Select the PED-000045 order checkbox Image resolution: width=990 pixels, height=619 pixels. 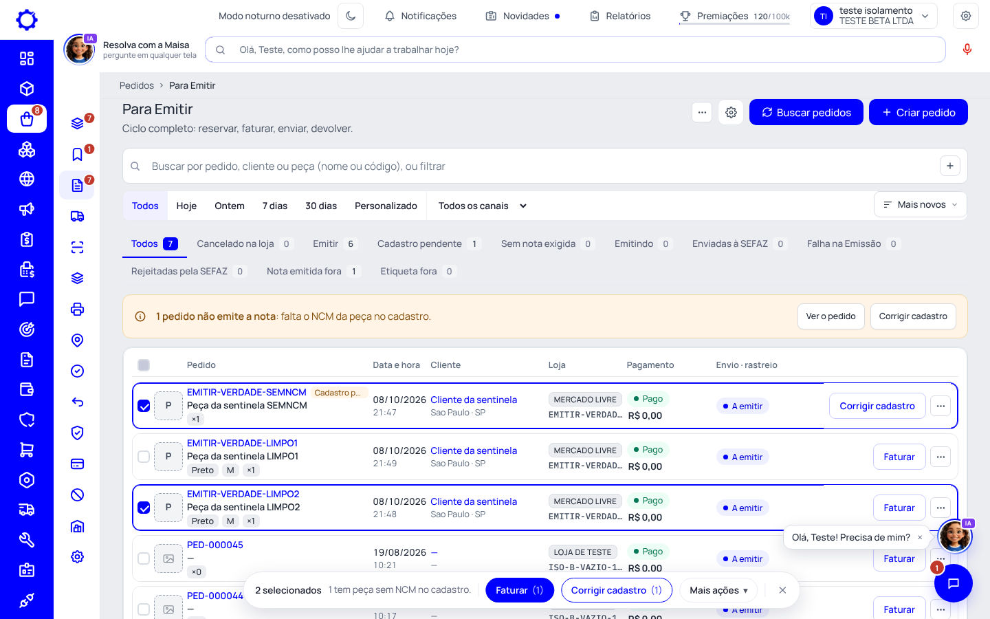tap(144, 558)
